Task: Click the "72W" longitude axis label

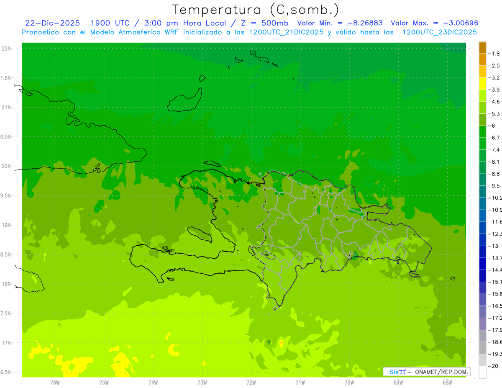Action: click(251, 383)
